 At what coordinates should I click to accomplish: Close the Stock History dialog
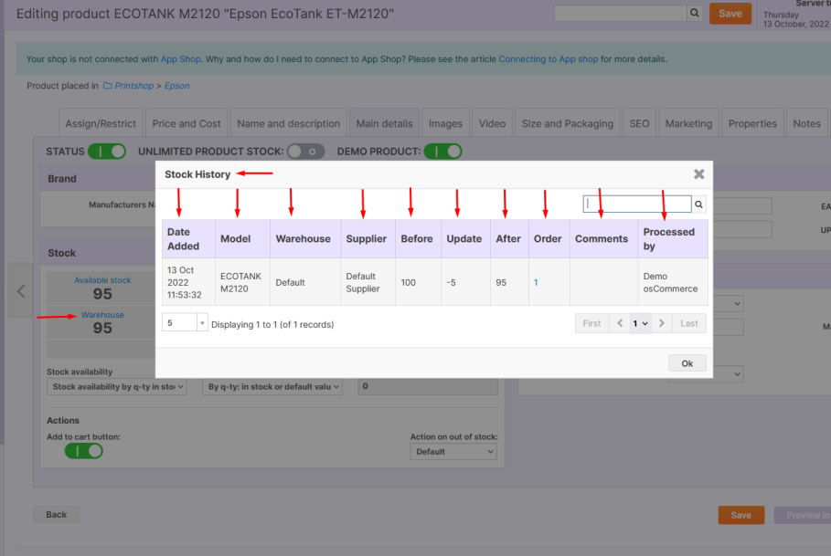pyautogui.click(x=698, y=174)
